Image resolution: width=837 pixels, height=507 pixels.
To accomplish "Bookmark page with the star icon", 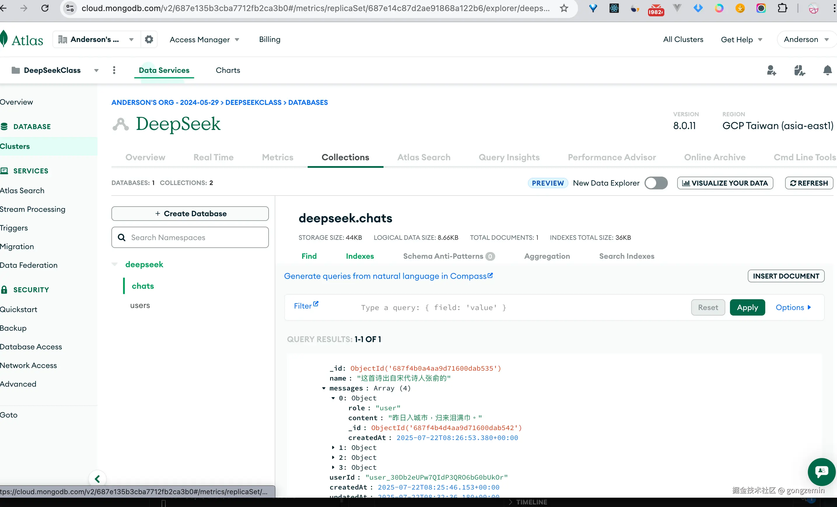I will [564, 8].
